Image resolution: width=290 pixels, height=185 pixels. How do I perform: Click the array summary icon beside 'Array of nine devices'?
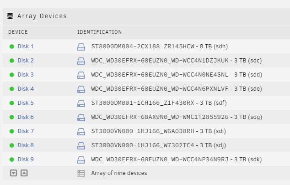pos(81,174)
